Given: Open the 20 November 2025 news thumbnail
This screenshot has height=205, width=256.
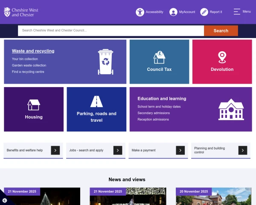Looking at the screenshot, I should point(214,196).
